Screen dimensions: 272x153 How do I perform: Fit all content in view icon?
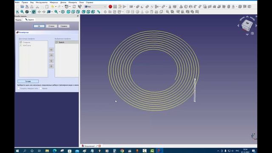point(17,12)
